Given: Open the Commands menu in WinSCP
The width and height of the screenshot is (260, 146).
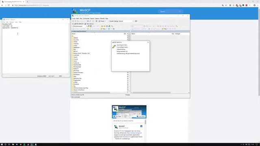Looking at the screenshot, I should pyautogui.click(x=86, y=19).
